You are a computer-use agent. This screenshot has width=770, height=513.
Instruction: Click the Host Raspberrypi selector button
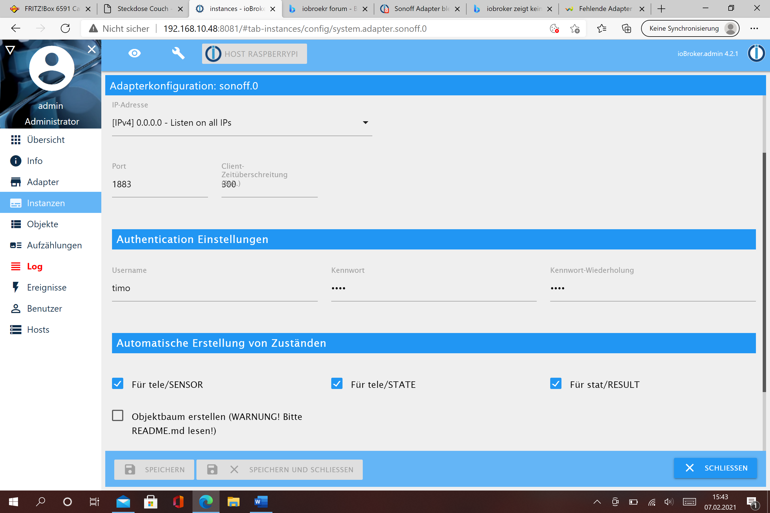pos(254,54)
